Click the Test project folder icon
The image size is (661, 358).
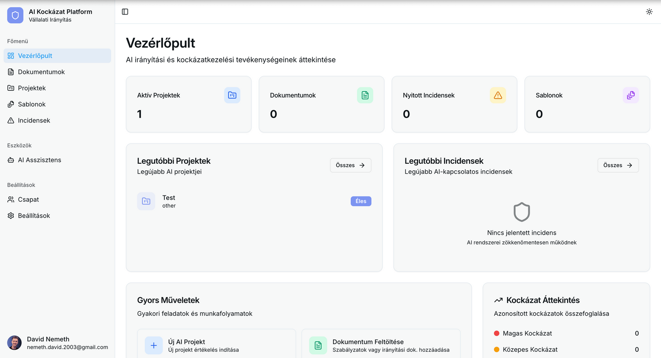(x=146, y=201)
